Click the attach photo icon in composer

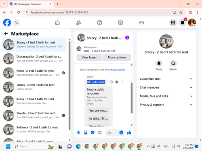pyautogui.click(x=86, y=132)
